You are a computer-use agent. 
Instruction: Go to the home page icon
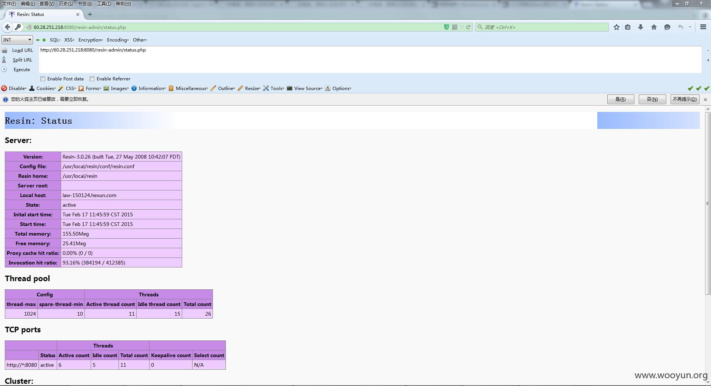click(654, 27)
